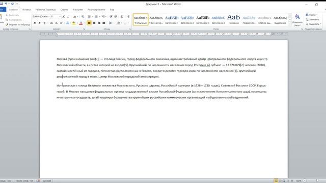Open Вид ribbon tab
The image size is (326, 183).
(x=112, y=10)
